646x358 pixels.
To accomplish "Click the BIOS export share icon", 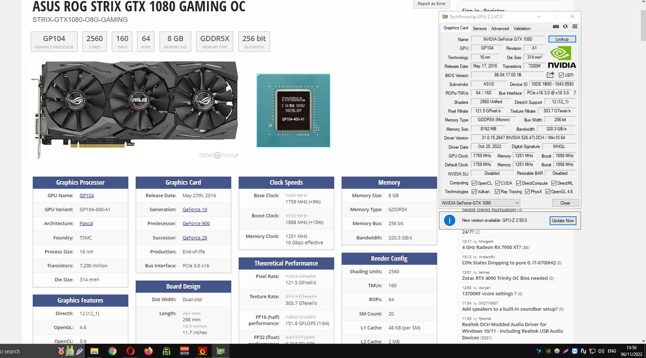I will 550,75.
